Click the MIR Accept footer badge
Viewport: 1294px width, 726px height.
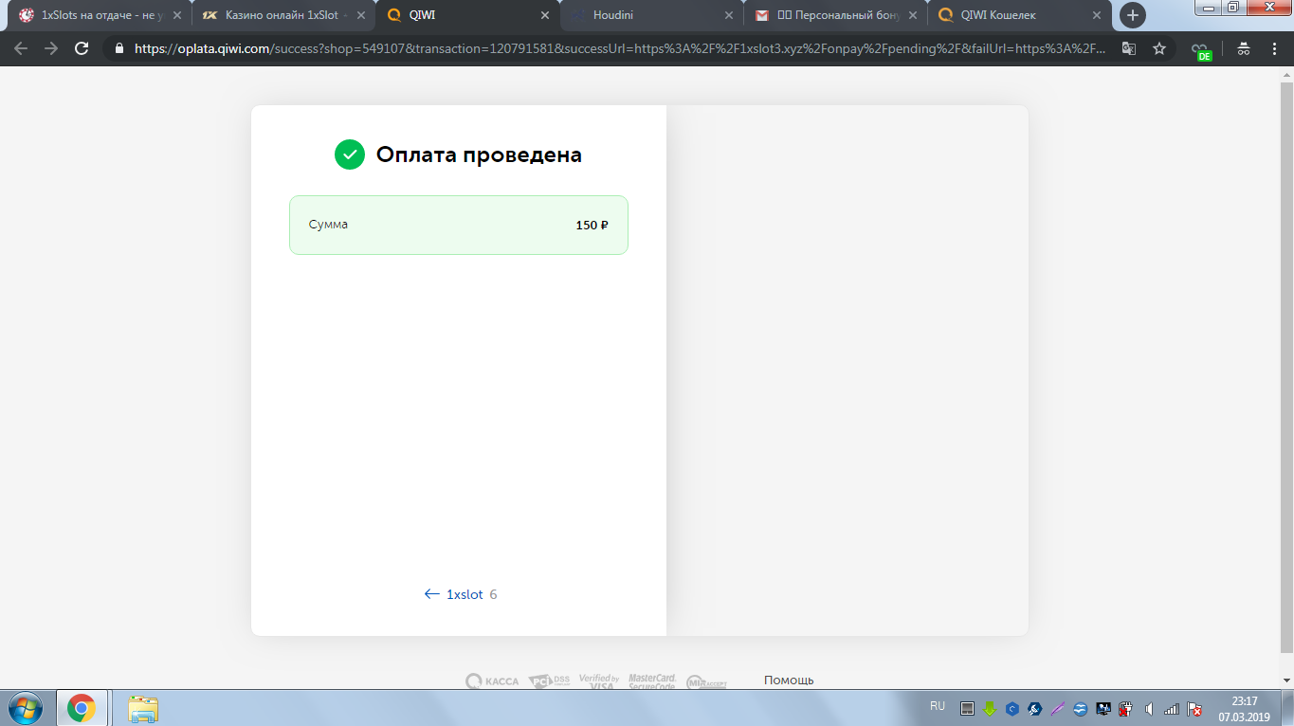(x=706, y=681)
